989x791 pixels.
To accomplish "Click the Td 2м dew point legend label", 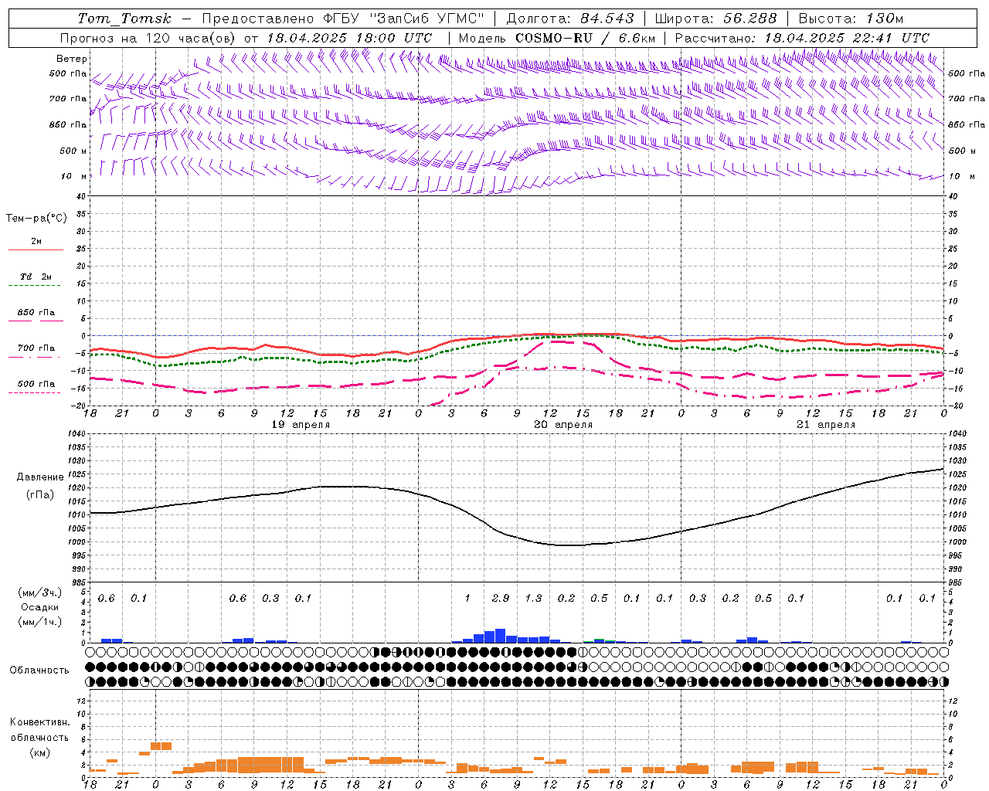I will point(36,277).
